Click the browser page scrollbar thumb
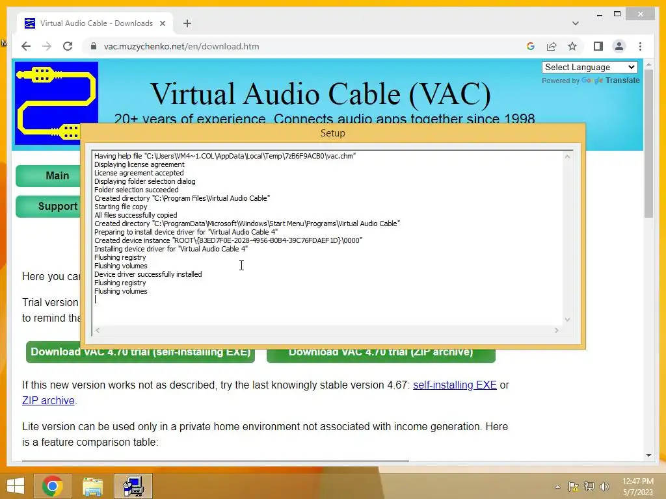The height and width of the screenshot is (499, 666). [x=648, y=144]
